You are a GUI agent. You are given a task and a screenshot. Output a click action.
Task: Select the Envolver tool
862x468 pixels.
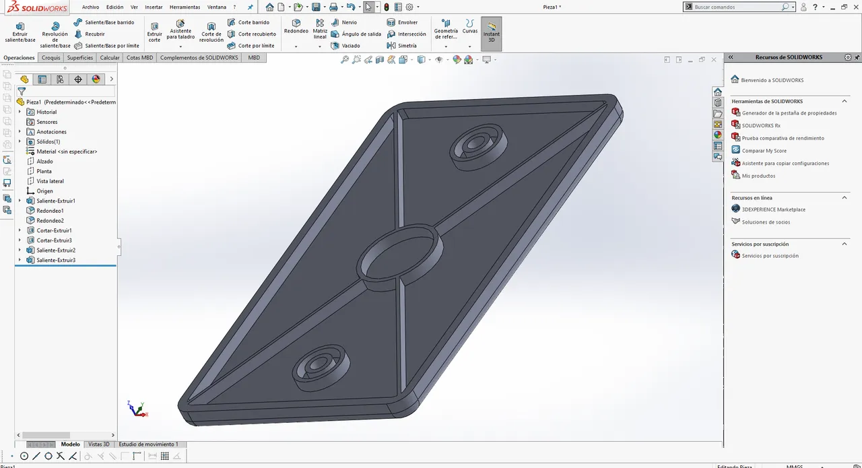click(402, 22)
